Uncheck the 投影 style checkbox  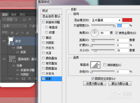tap(43, 79)
